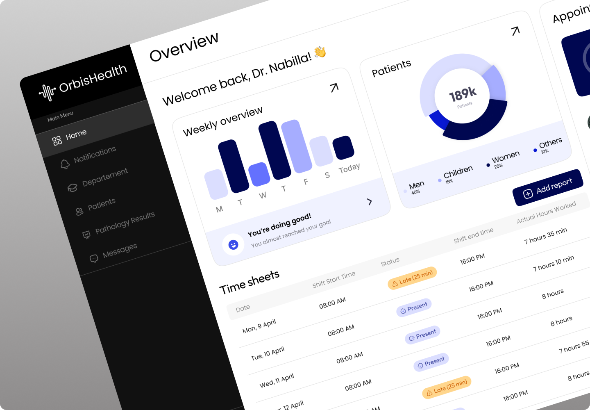Click the Status column header

pos(390,262)
